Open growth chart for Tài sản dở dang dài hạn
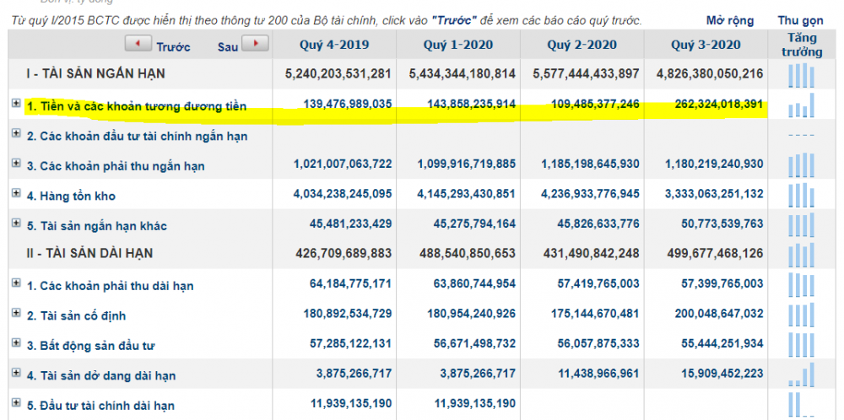 pos(802,374)
